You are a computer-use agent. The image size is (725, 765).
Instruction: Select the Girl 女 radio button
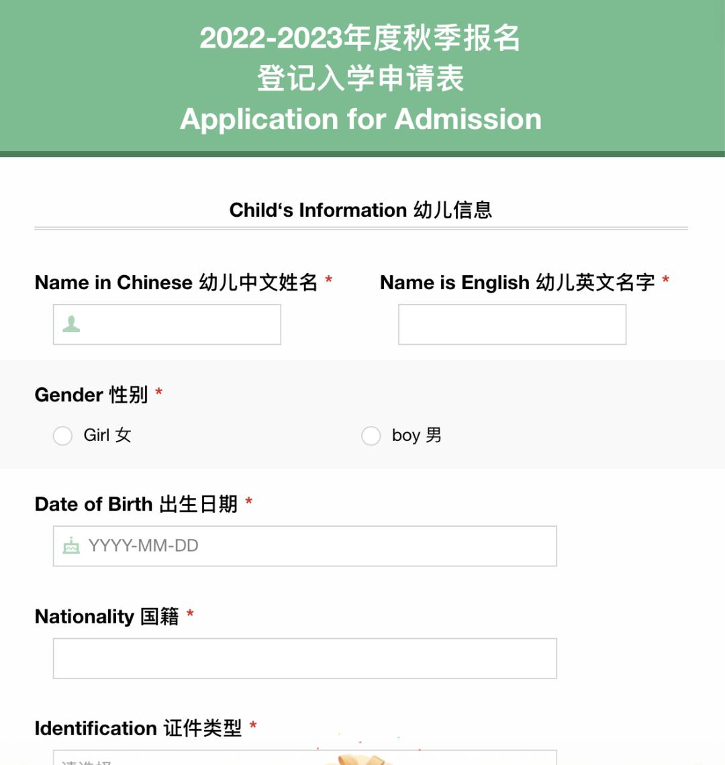pyautogui.click(x=62, y=436)
